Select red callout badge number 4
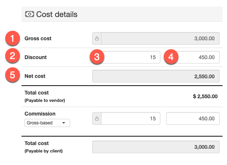Screen dimensions: 227x165 tap(171, 57)
